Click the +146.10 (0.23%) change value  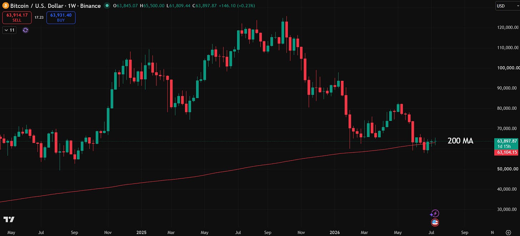[x=237, y=6]
